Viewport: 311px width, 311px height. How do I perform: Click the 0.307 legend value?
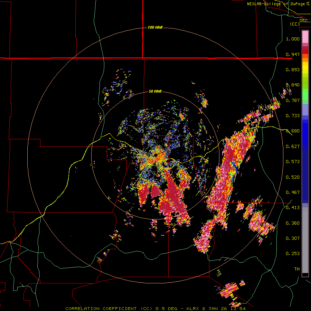(x=293, y=238)
